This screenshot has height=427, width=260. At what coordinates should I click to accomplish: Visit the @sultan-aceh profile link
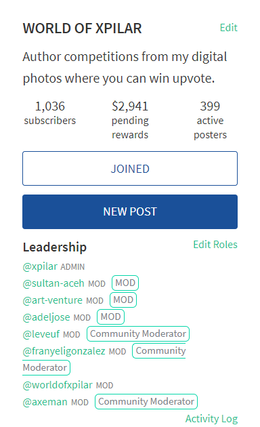click(x=53, y=283)
